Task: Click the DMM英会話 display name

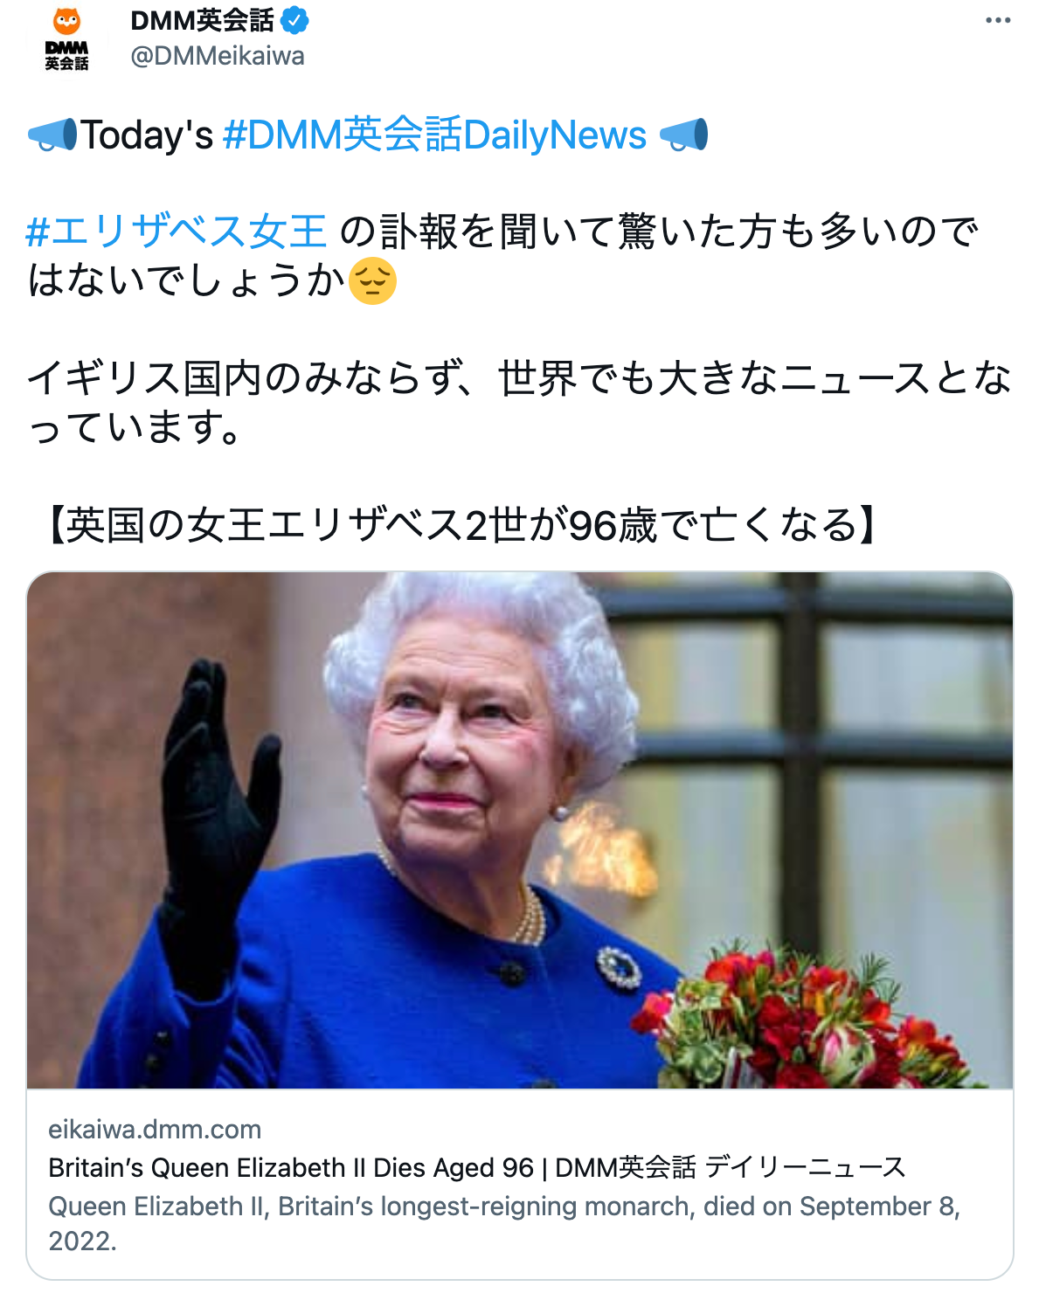Action: pos(202,20)
